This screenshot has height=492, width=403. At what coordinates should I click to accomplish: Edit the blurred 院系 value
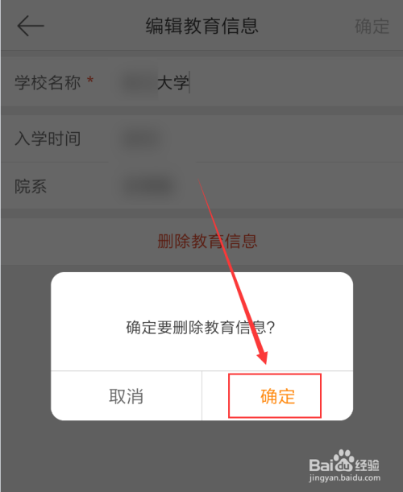pyautogui.click(x=148, y=187)
